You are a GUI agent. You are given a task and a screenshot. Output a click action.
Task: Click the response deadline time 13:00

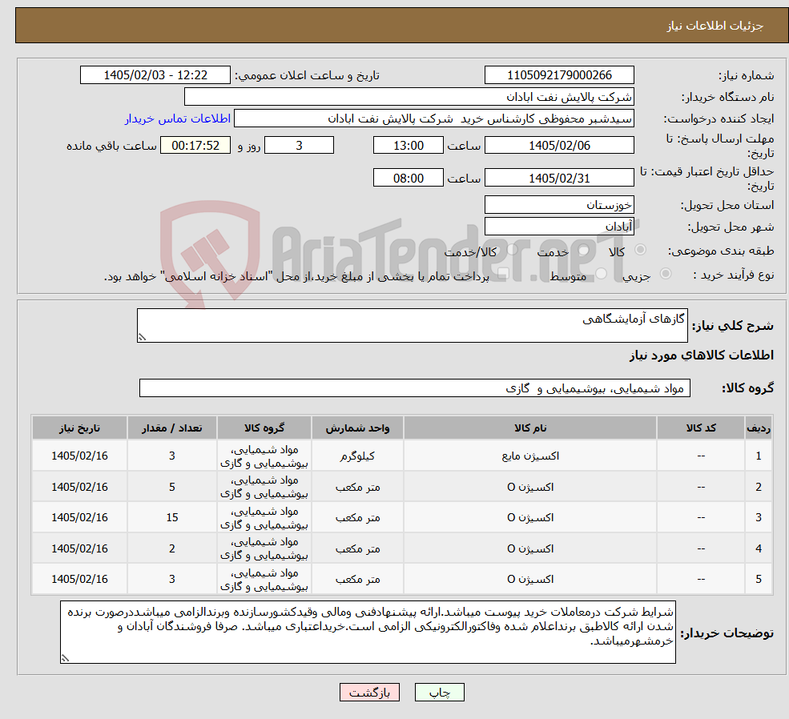408,145
